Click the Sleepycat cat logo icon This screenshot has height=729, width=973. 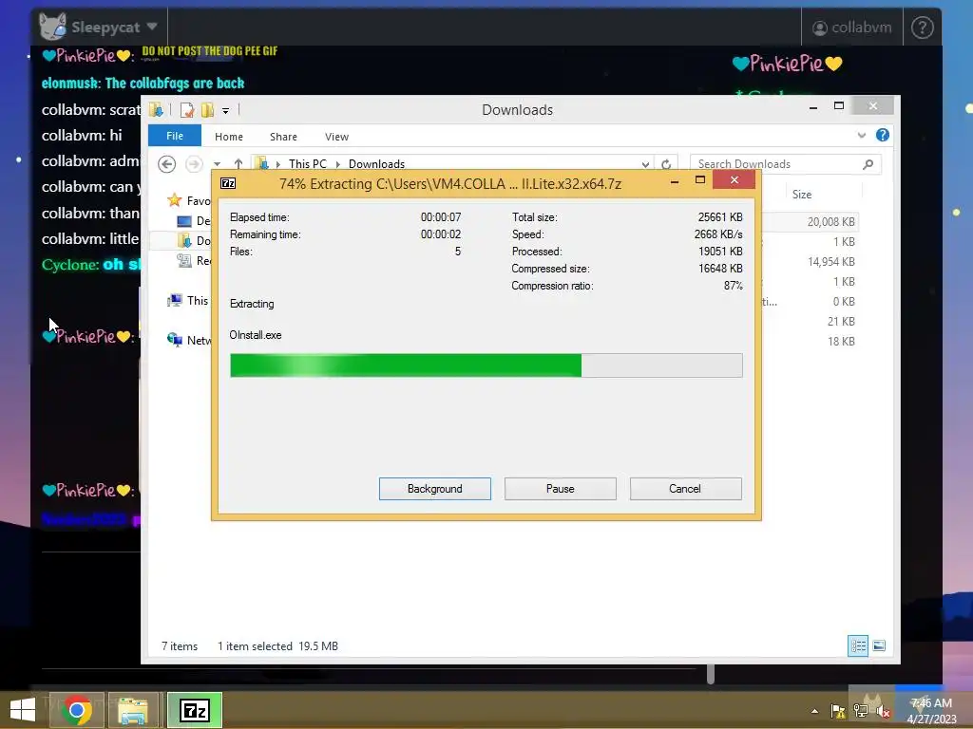[52, 26]
